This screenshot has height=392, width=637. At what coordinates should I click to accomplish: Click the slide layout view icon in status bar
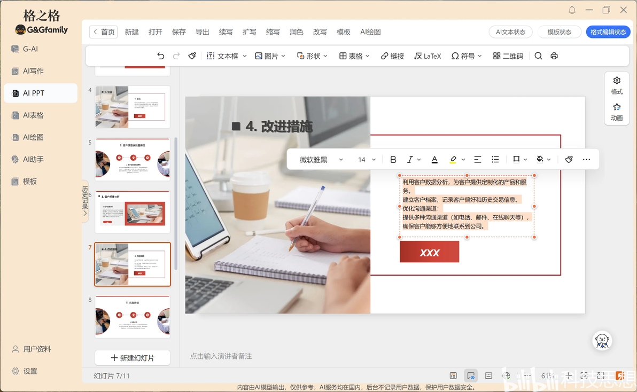pos(453,376)
